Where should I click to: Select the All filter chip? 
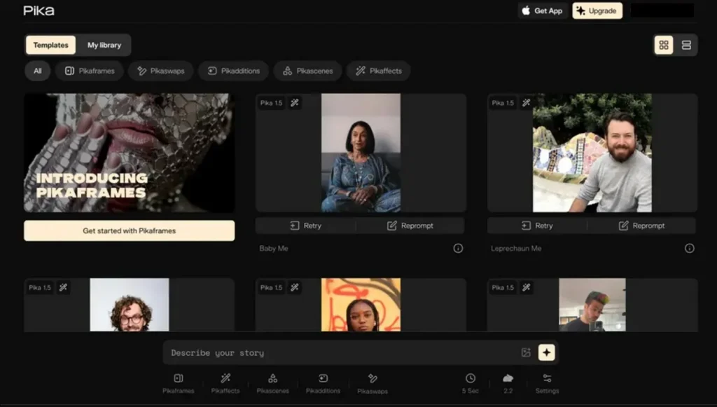pos(37,71)
